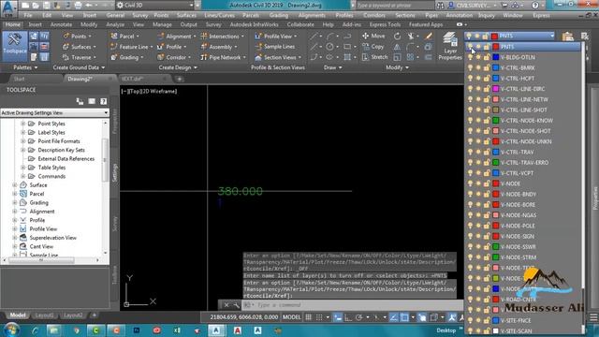
Task: Close the command line with X icon
Action: (x=226, y=305)
